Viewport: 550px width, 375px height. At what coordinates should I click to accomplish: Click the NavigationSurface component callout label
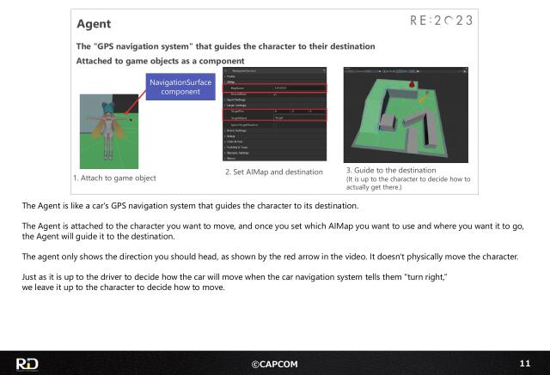[x=180, y=87]
